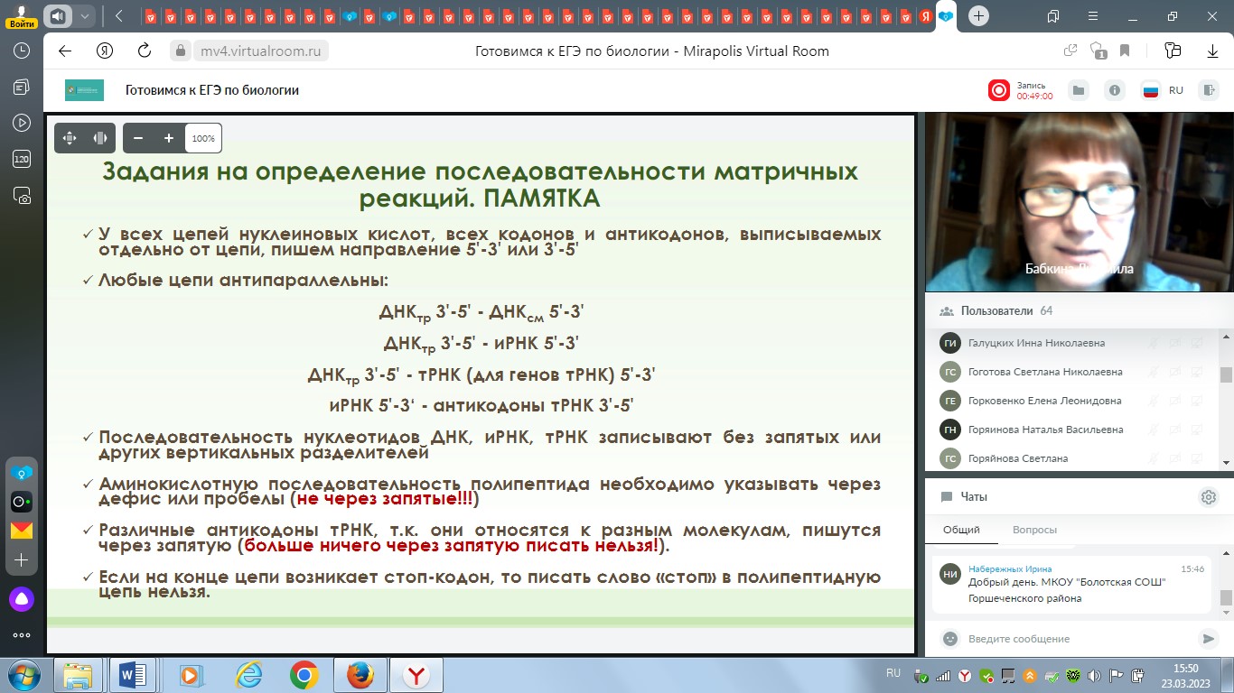Leave the room with the exit door icon
This screenshot has width=1234, height=693.
[x=1209, y=90]
